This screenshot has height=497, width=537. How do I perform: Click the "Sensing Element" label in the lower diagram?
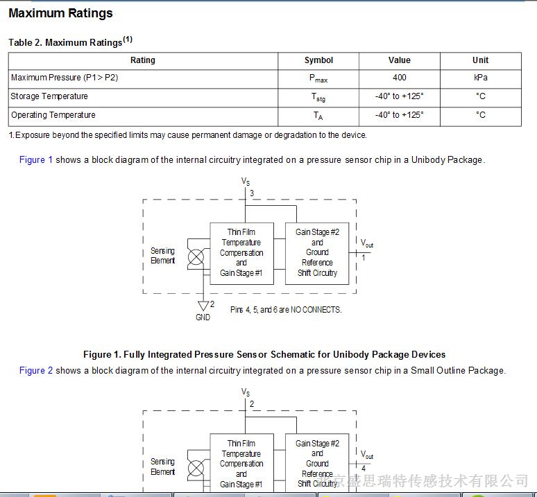pos(162,467)
